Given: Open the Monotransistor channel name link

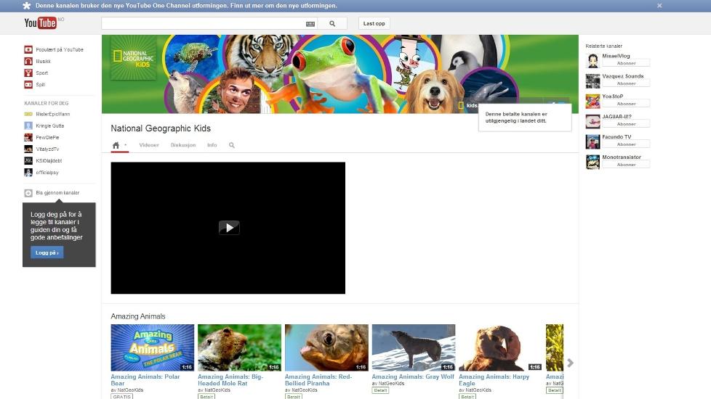Looking at the screenshot, I should tap(622, 157).
